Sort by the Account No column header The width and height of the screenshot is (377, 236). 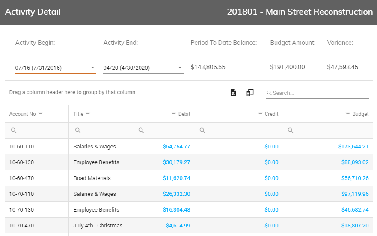[x=22, y=114]
